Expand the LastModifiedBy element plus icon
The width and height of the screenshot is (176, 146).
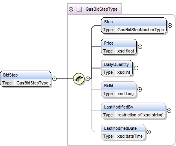pyautogui.click(x=169, y=110)
